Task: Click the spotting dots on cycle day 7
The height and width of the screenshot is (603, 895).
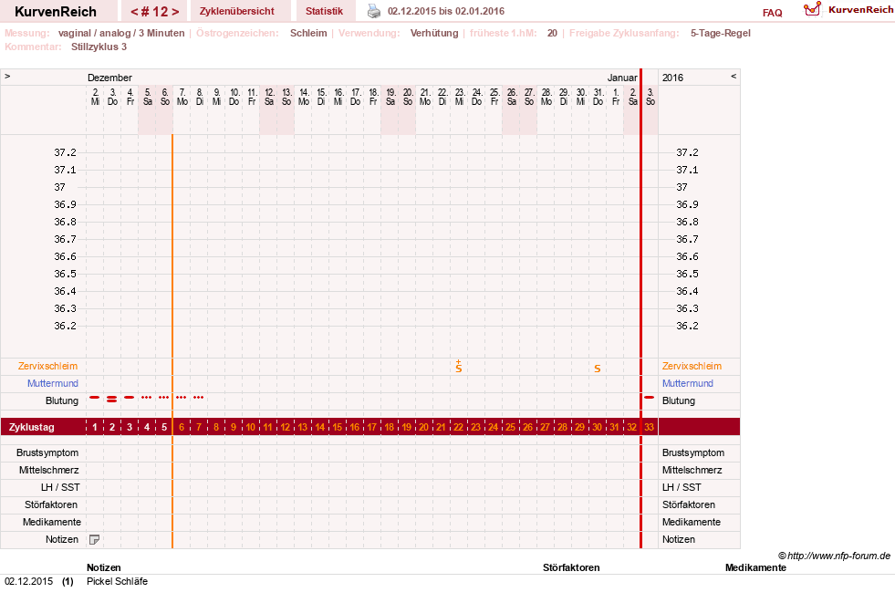Action: point(199,397)
